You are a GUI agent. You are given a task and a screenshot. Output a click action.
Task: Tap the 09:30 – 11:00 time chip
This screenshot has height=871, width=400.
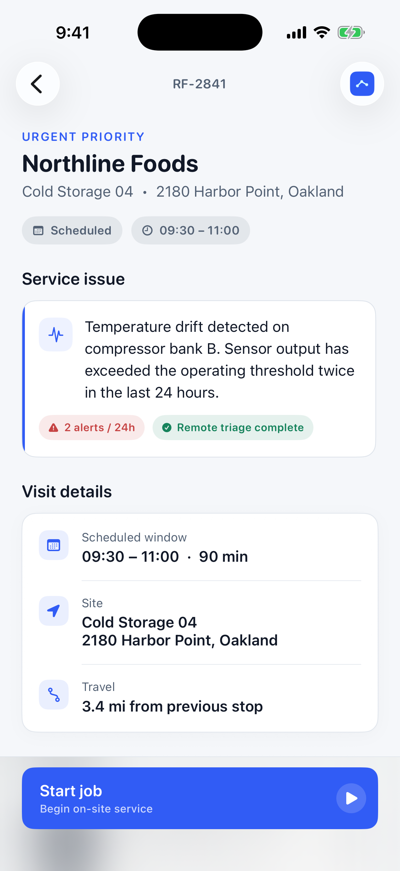190,230
